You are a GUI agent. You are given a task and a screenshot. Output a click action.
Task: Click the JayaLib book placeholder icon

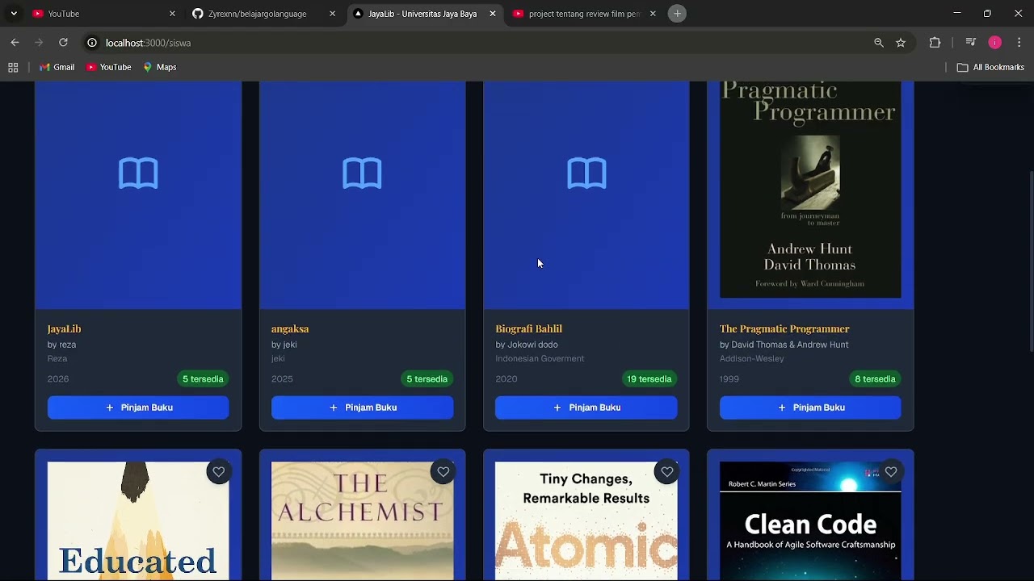click(138, 173)
